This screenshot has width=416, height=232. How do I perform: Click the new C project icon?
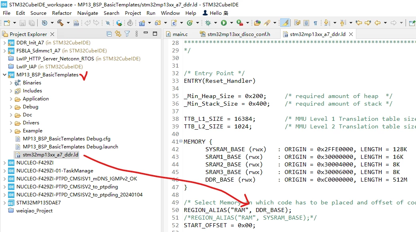142,23
